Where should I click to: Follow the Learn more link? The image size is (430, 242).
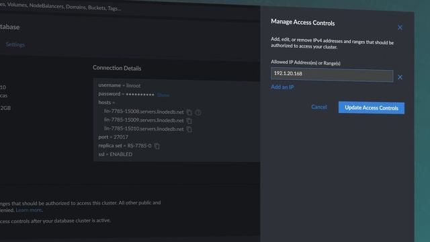point(29,210)
